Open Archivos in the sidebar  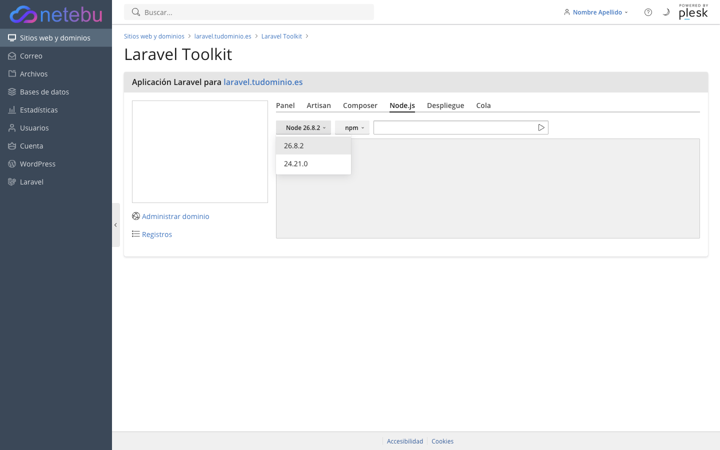(56, 74)
